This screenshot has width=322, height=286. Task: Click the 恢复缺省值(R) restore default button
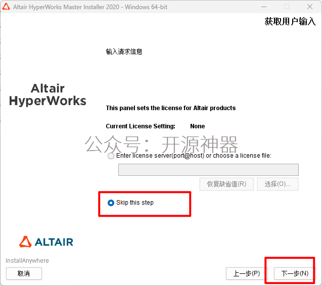(226, 184)
